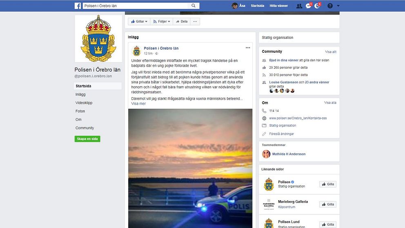Image resolution: width=405 pixels, height=228 pixels.
Task: Open the police car sunset photo
Action: pos(190,168)
